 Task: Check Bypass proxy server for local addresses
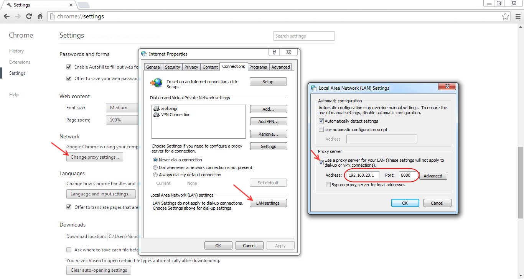pyautogui.click(x=328, y=185)
